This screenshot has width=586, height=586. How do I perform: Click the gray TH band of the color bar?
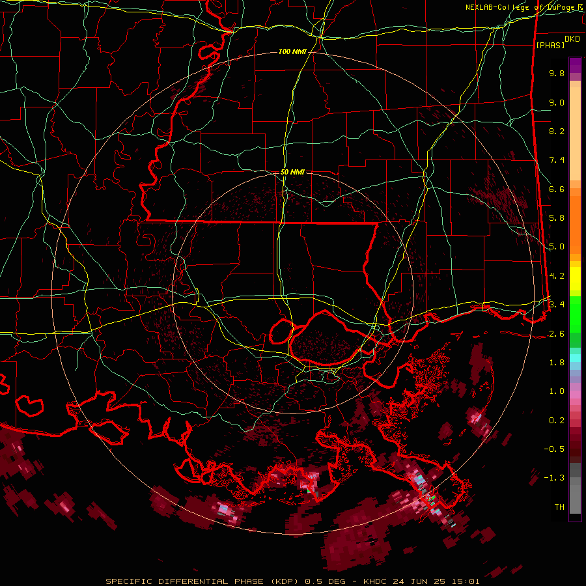coord(575,495)
